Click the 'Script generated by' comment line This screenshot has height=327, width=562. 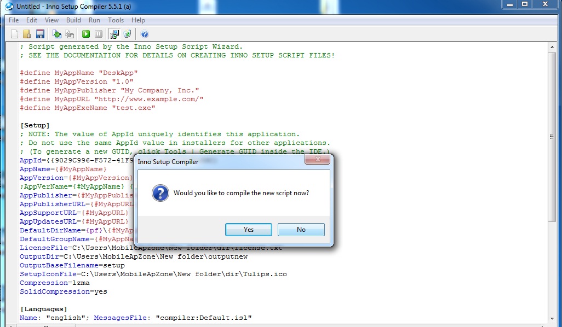click(131, 46)
